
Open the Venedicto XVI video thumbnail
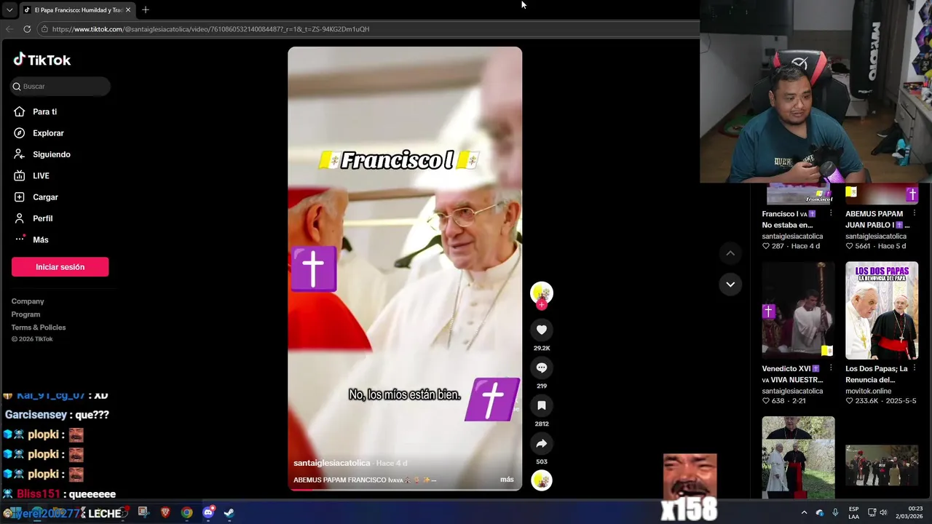(799, 311)
